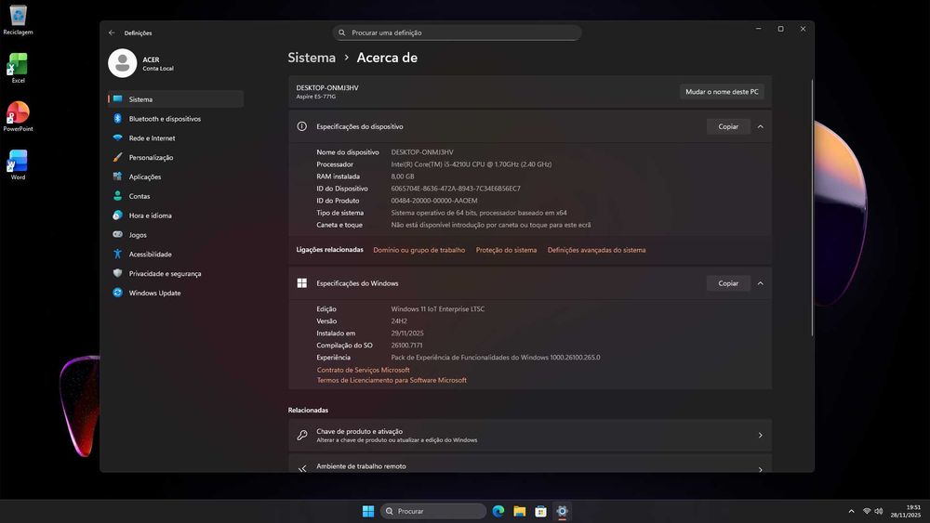Open Rede e Internet settings
Screen dimensions: 930x523
point(176,138)
